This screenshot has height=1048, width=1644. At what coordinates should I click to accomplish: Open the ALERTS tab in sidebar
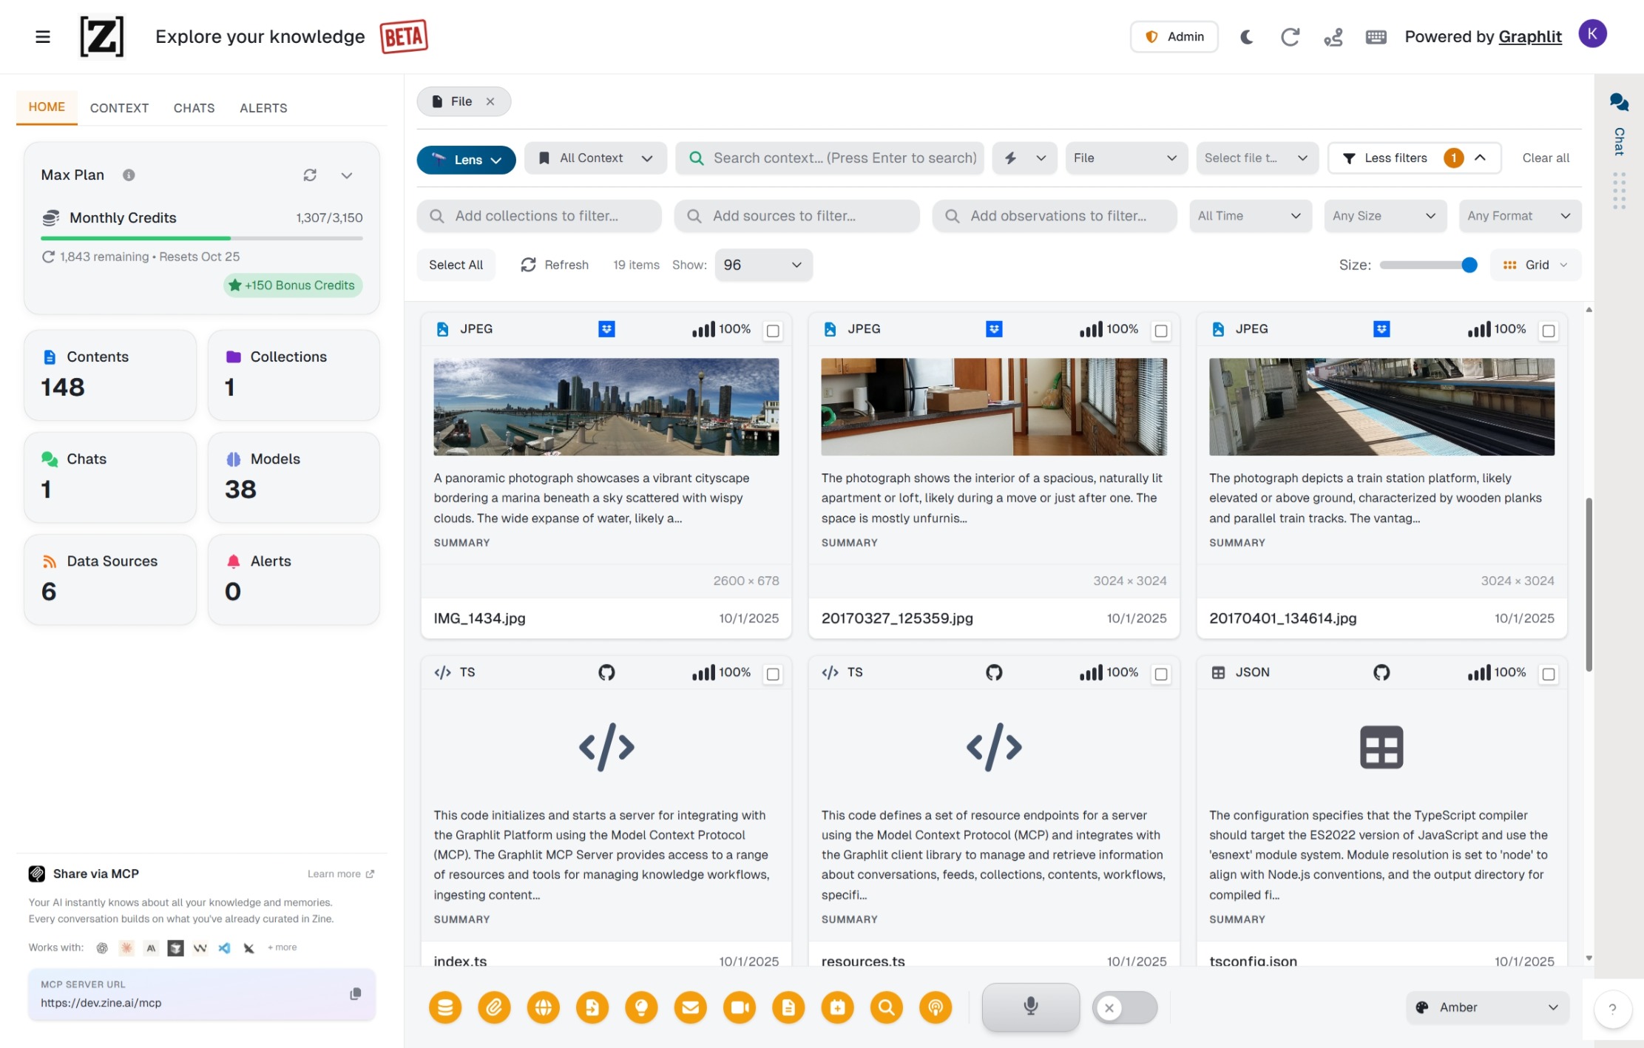[x=263, y=108]
